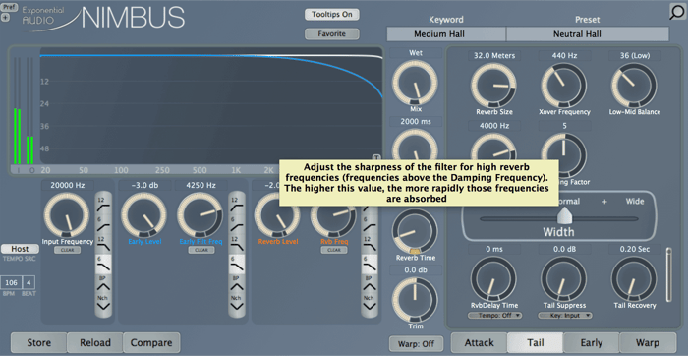Mark preset with the Favorite toggle
The image size is (688, 356).
332,33
